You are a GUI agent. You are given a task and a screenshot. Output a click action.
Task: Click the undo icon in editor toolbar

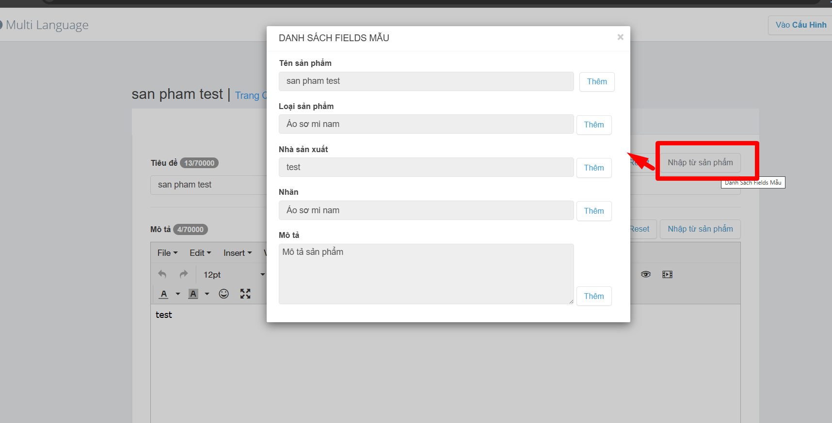click(162, 274)
